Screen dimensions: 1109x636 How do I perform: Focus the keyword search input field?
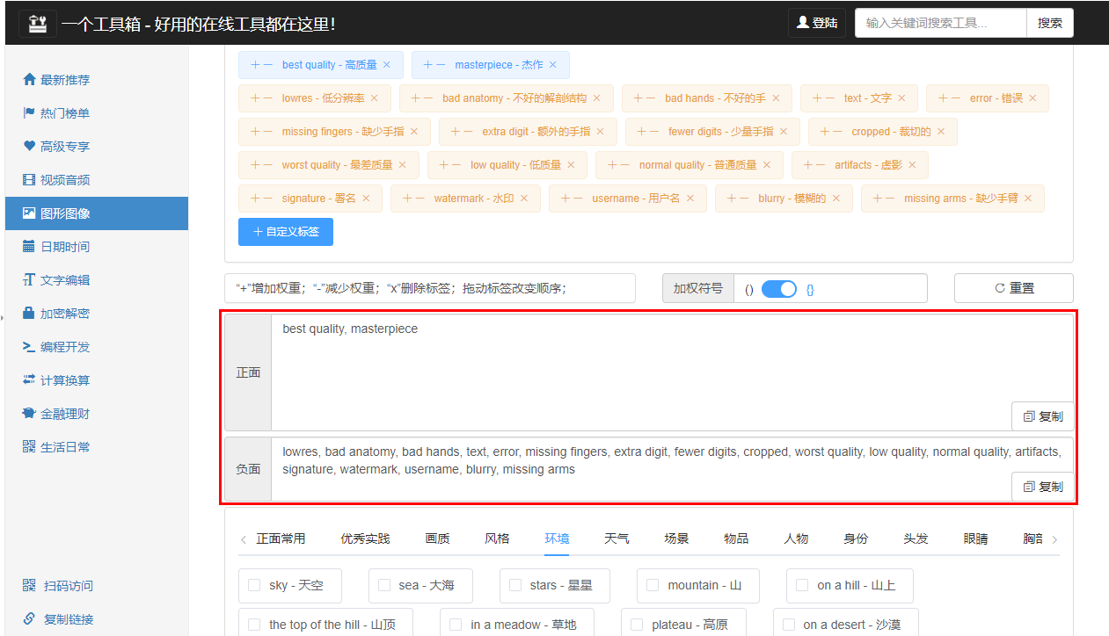tap(940, 23)
